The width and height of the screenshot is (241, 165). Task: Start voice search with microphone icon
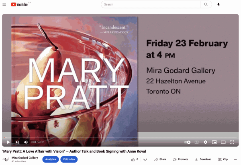pyautogui.click(x=219, y=4)
